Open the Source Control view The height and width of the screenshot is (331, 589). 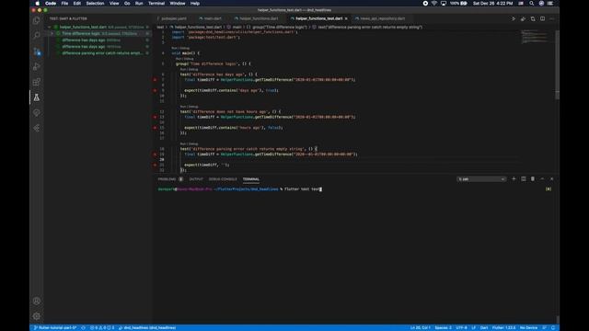[37, 51]
